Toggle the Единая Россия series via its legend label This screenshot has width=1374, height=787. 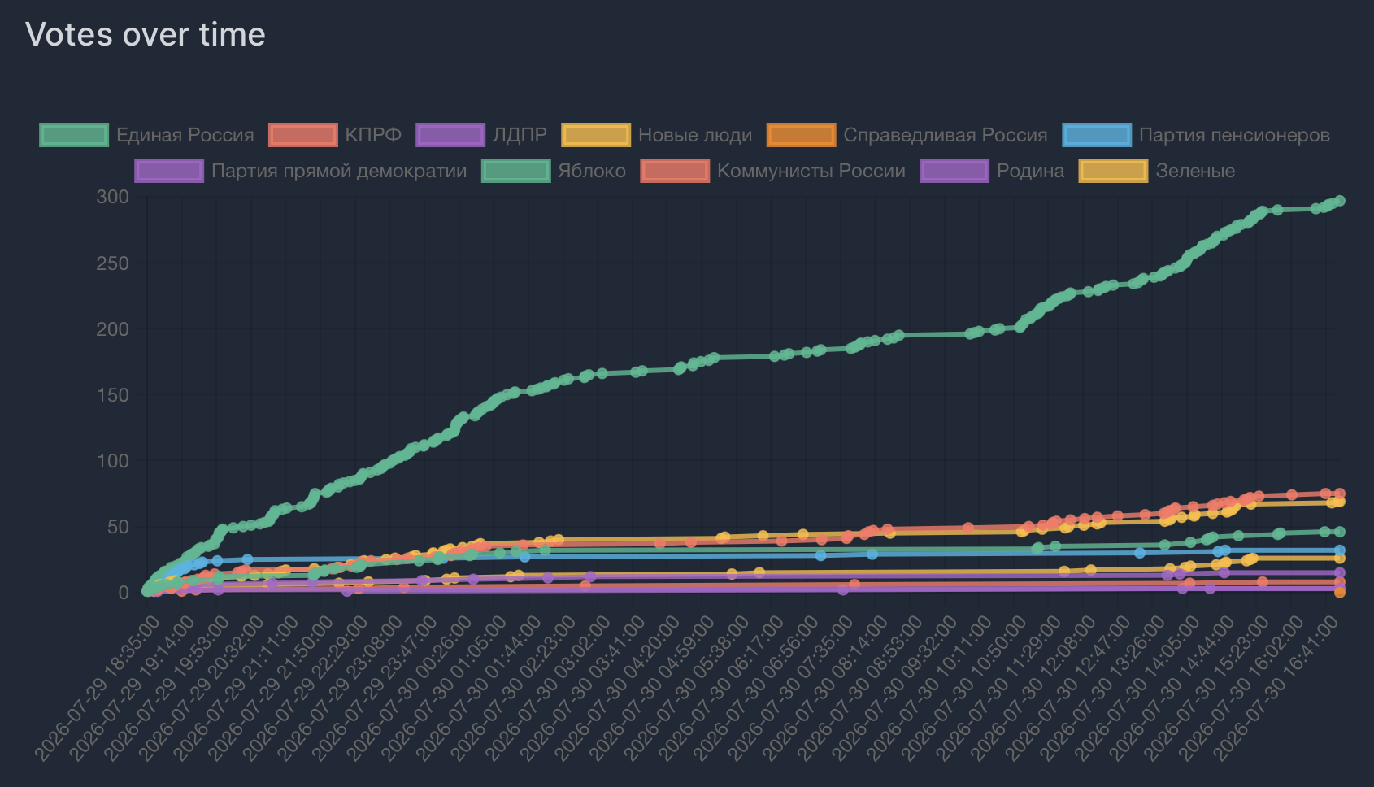pyautogui.click(x=185, y=135)
